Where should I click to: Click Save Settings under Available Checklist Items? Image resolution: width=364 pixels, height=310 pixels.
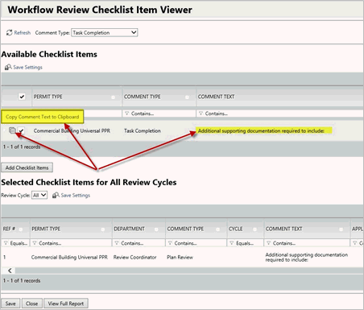coord(27,68)
